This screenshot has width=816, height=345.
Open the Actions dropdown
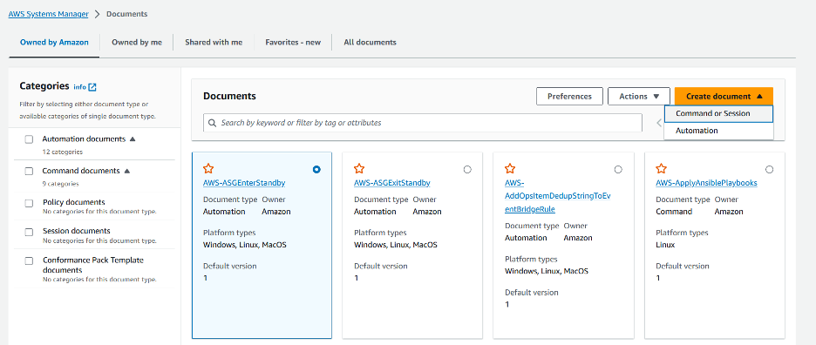(x=639, y=96)
